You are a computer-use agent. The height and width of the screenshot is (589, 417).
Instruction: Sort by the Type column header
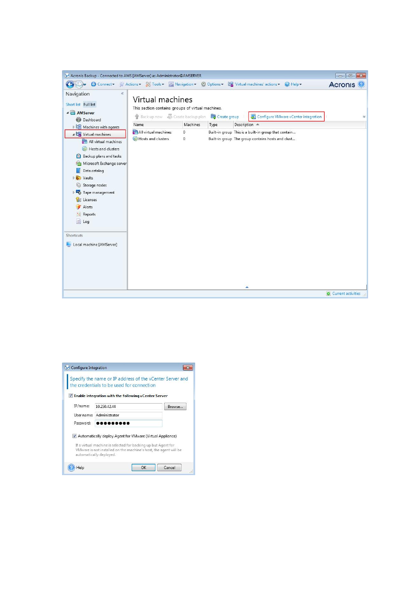(220, 125)
